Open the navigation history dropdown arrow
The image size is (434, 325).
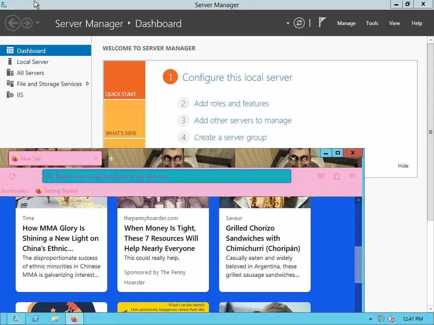coord(37,23)
